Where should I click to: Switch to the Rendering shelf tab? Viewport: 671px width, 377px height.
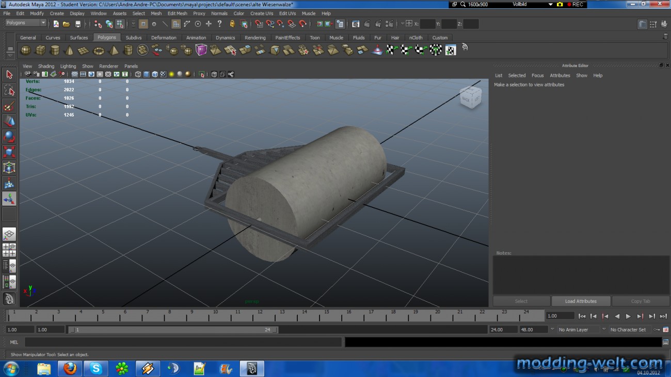[255, 38]
